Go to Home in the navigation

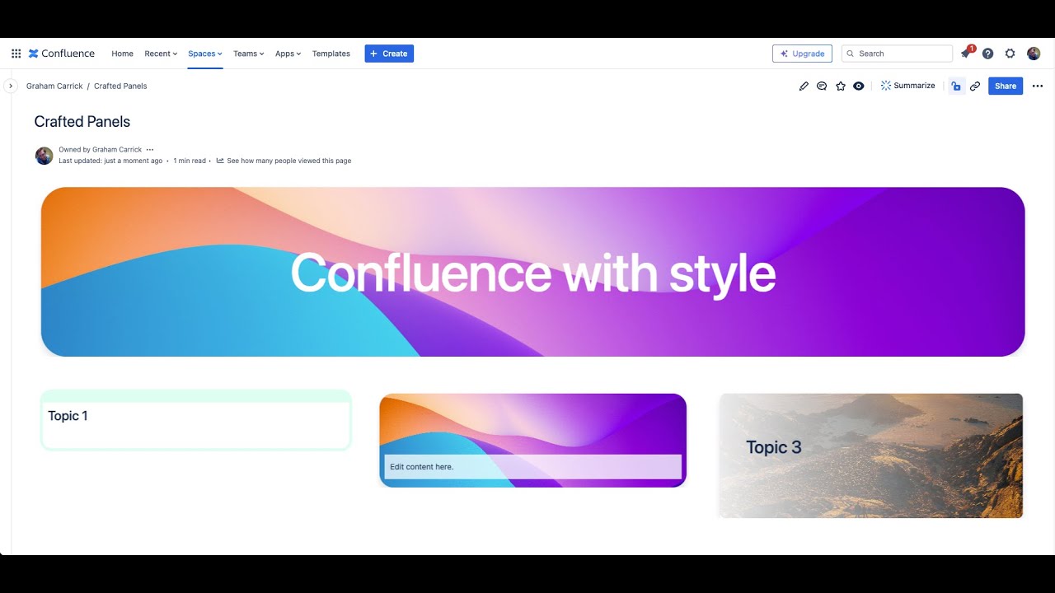point(122,54)
